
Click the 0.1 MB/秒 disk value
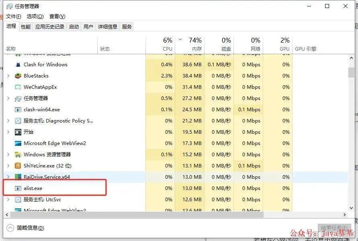tap(219, 65)
